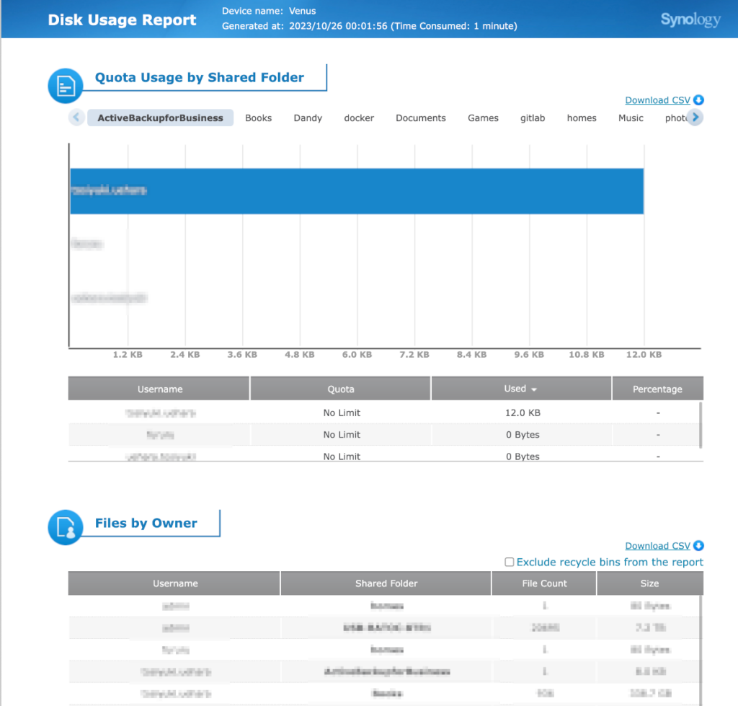Click the Disk Usage Report title
Screen dimensions: 738x706
pyautogui.click(x=122, y=19)
